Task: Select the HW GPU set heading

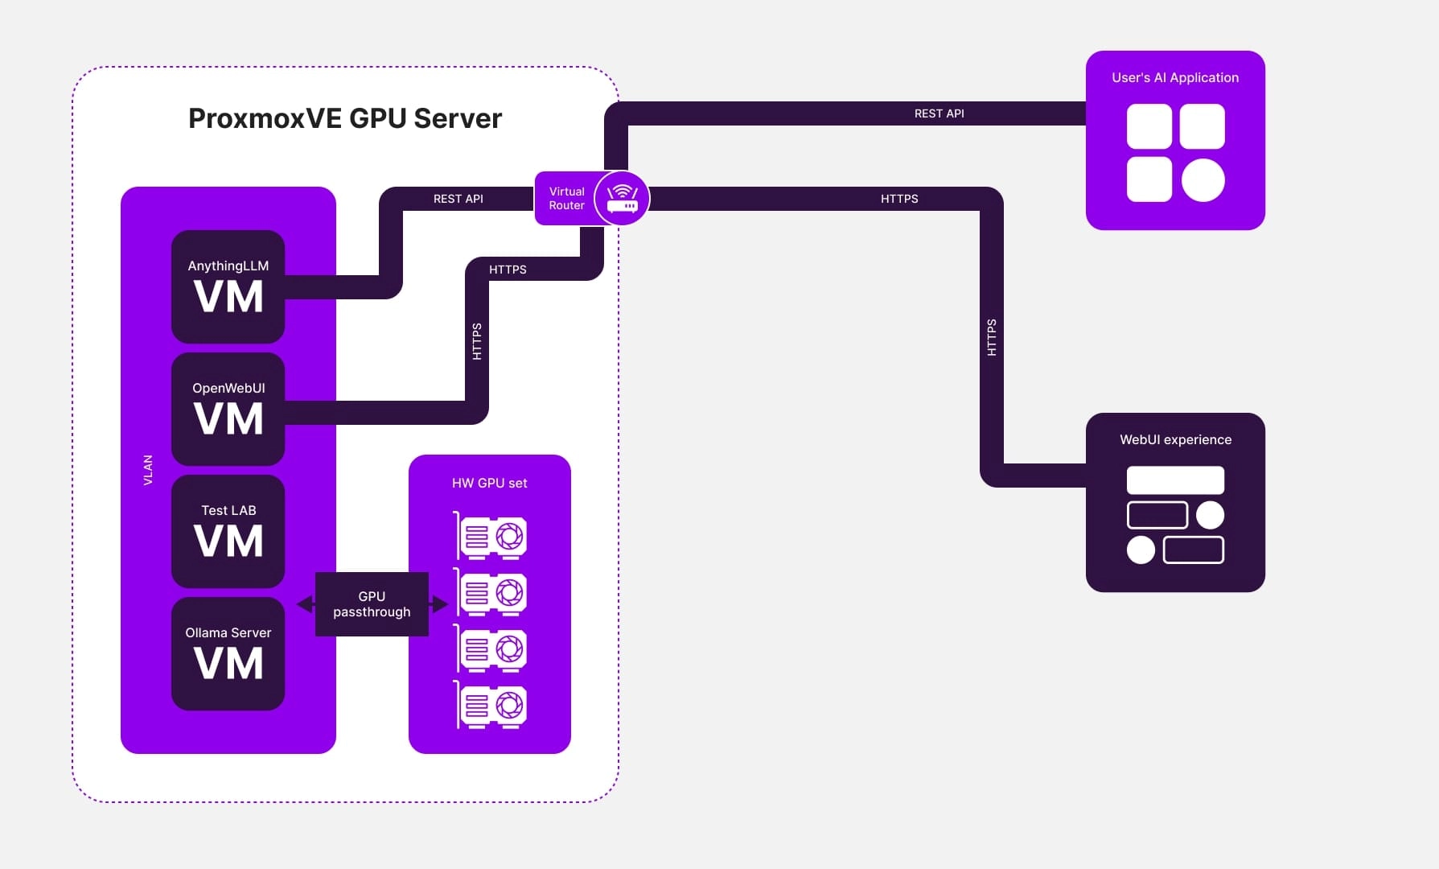Action: 489,483
